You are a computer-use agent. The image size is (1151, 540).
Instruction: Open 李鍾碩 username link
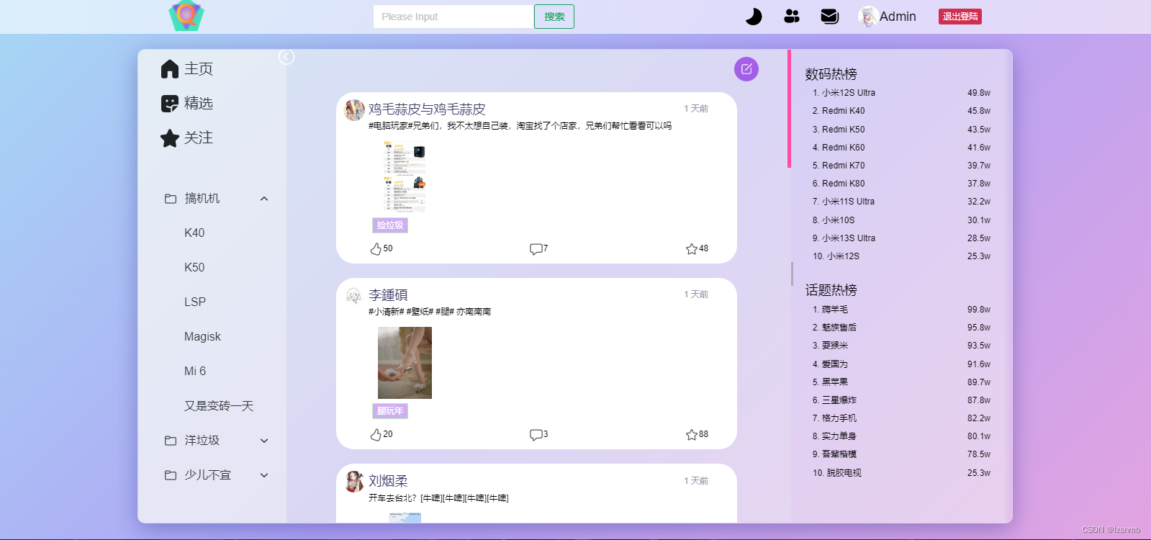tap(388, 294)
